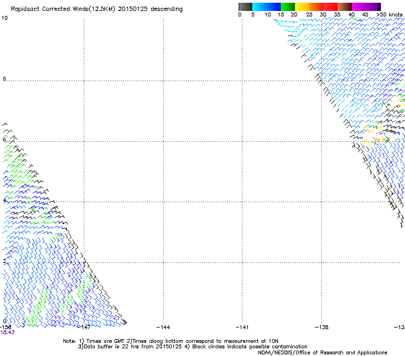
Task: Click the longitude label '-138'
Action: pos(322,328)
